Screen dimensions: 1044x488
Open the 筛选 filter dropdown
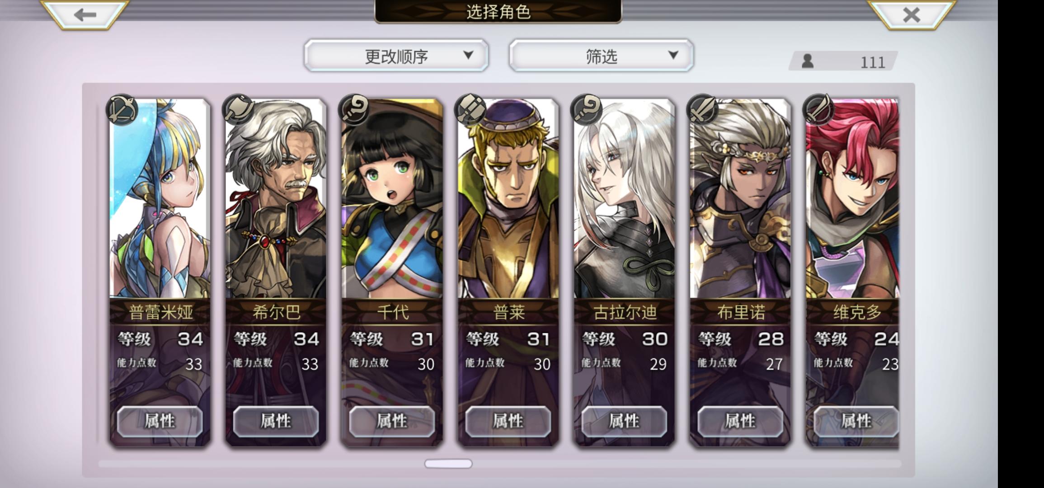601,56
